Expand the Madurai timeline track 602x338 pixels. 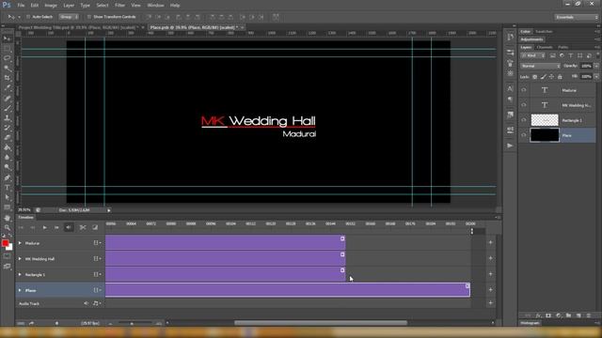click(20, 243)
